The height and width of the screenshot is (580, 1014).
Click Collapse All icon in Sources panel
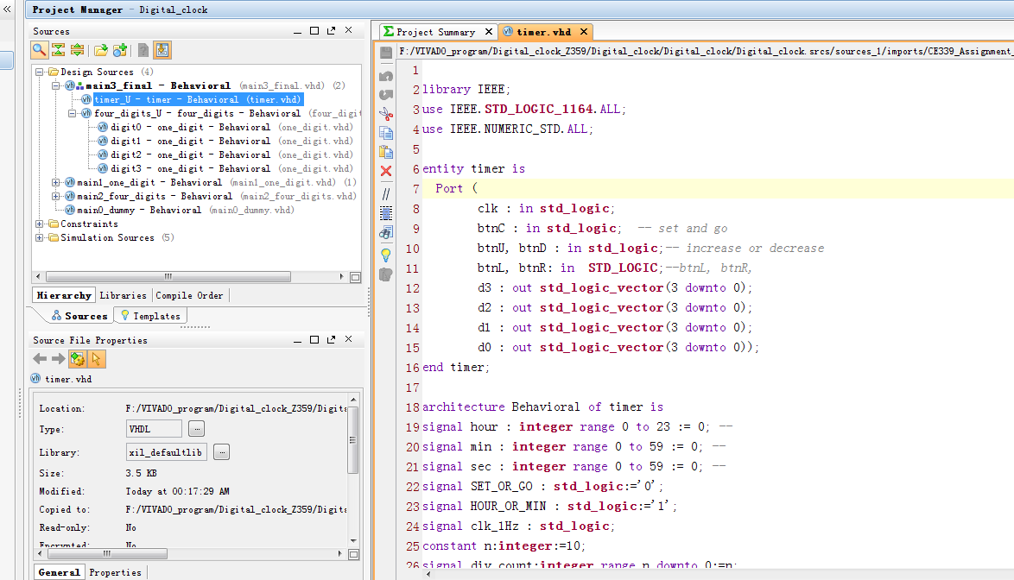[58, 51]
